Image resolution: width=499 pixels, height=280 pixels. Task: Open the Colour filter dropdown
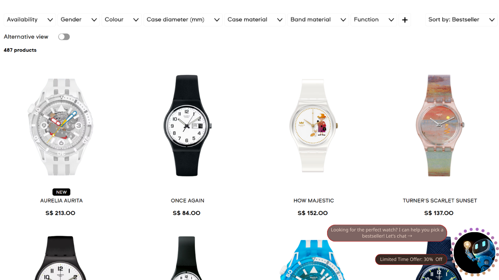pyautogui.click(x=122, y=19)
